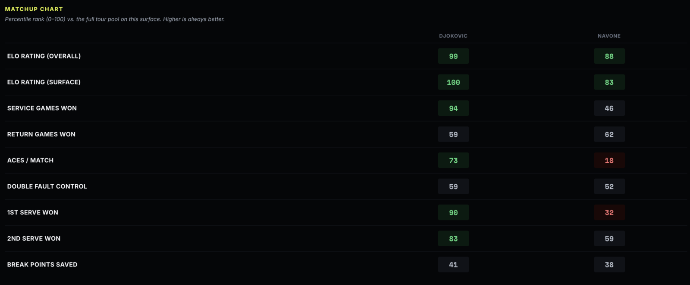Screen dimensions: 690x285
Task: Select the DOUBLE FAULT CONTROL row label
Action: pyautogui.click(x=47, y=186)
